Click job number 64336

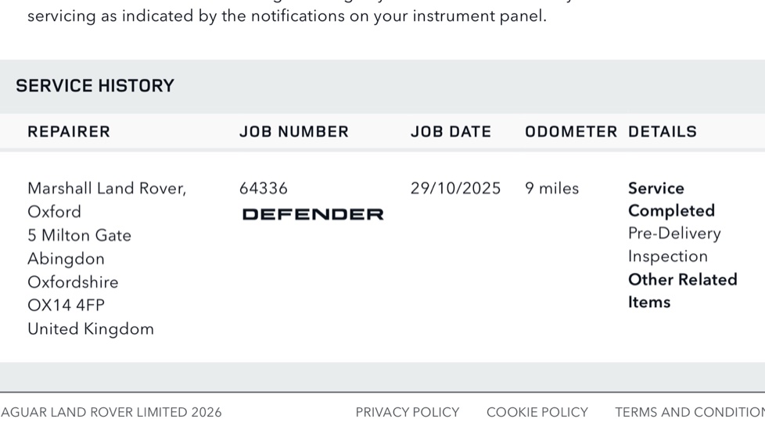[x=264, y=188]
